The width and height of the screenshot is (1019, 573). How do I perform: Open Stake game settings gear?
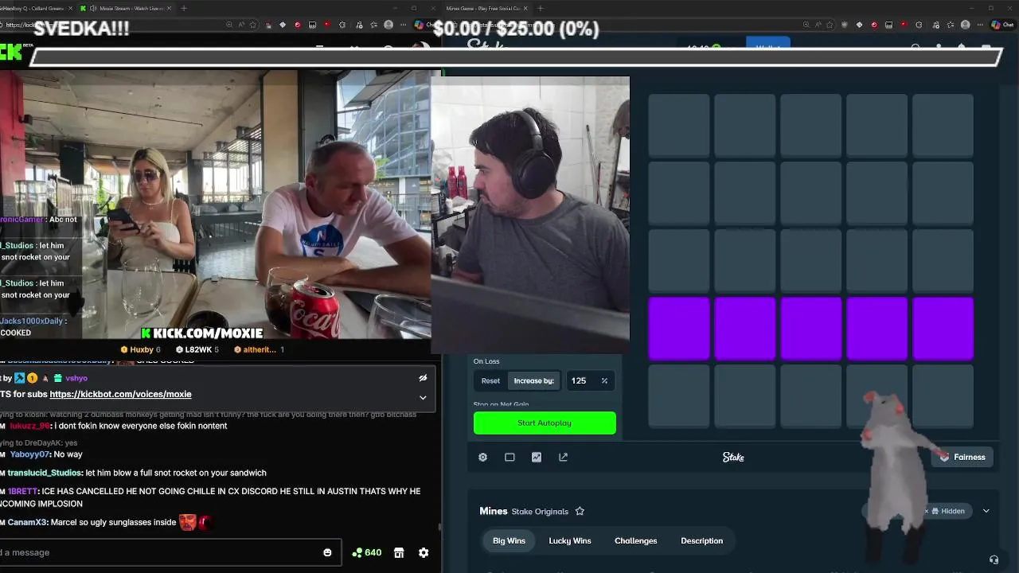coord(482,457)
